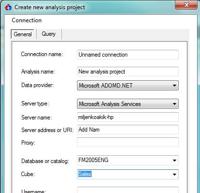The image size is (200, 193).
Task: Expand the Database or catalog dropdown arrow
Action: [174, 161]
